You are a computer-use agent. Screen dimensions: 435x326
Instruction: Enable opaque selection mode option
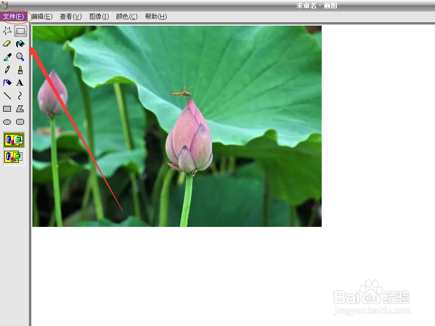14,140
